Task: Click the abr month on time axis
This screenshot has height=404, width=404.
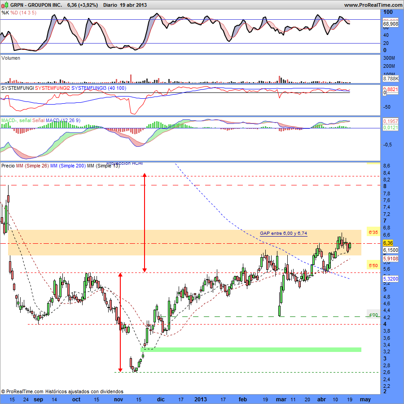Action: (321, 400)
